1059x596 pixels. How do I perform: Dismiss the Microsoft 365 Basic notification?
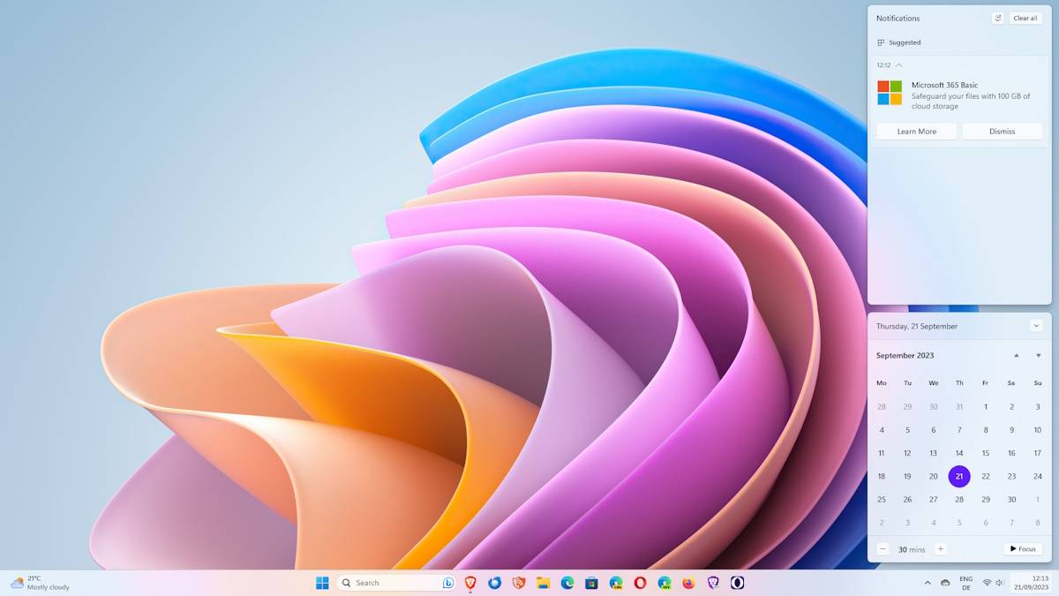click(x=1003, y=131)
